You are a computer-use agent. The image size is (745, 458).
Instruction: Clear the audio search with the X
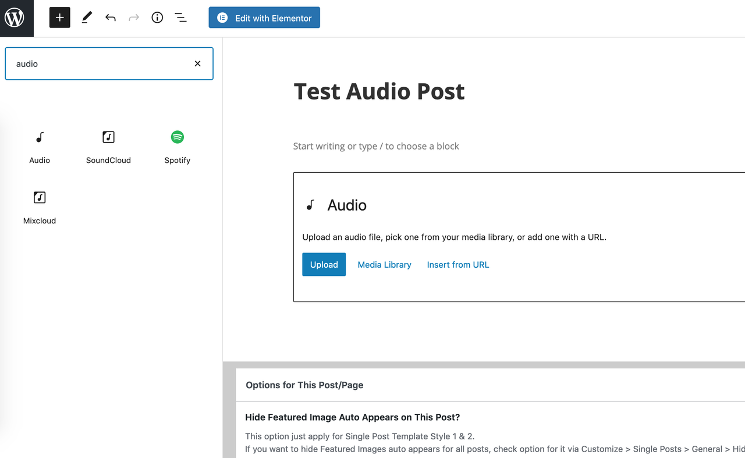point(198,63)
